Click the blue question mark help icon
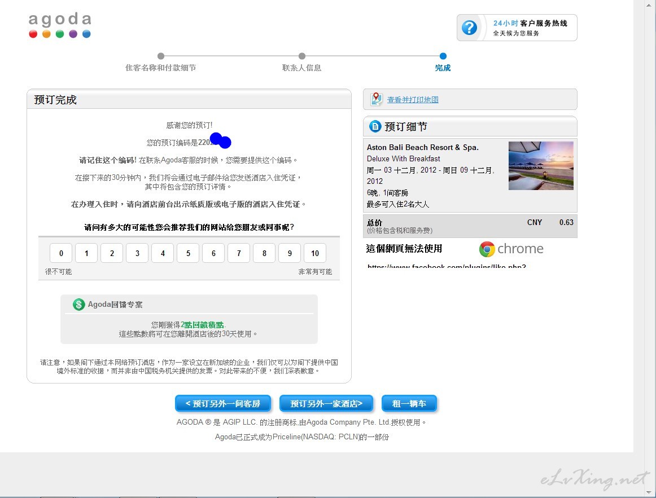Screen dimensions: 656x498 (469, 28)
